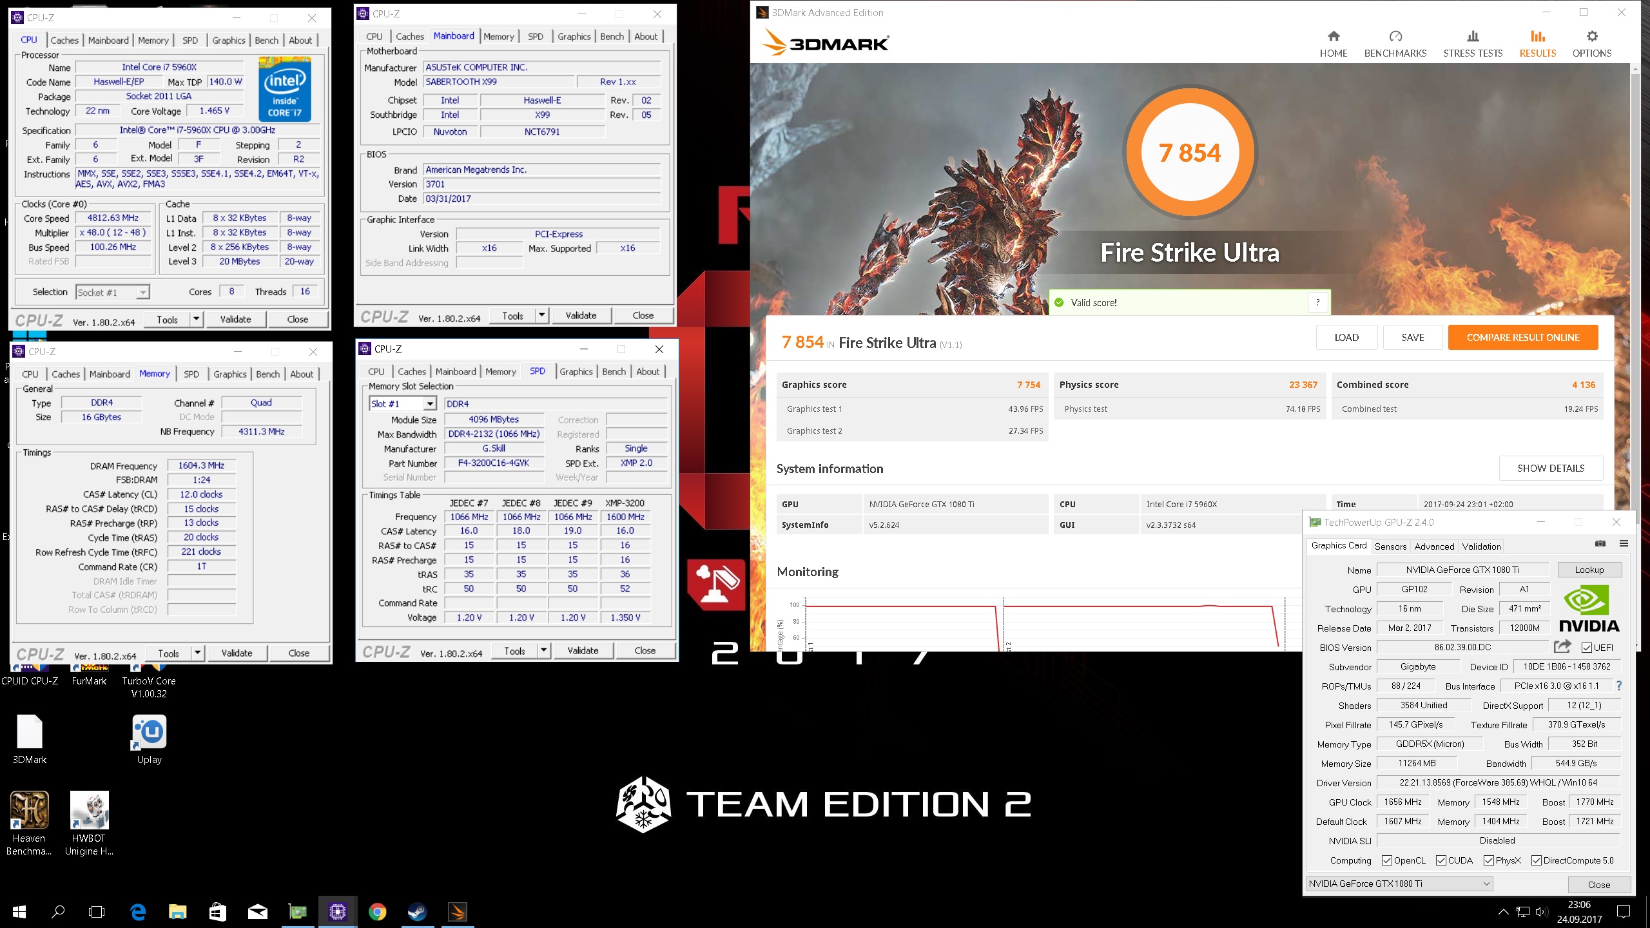Click GPU-Z BIOS export share icon
Viewport: 1650px width, 928px height.
[x=1562, y=646]
